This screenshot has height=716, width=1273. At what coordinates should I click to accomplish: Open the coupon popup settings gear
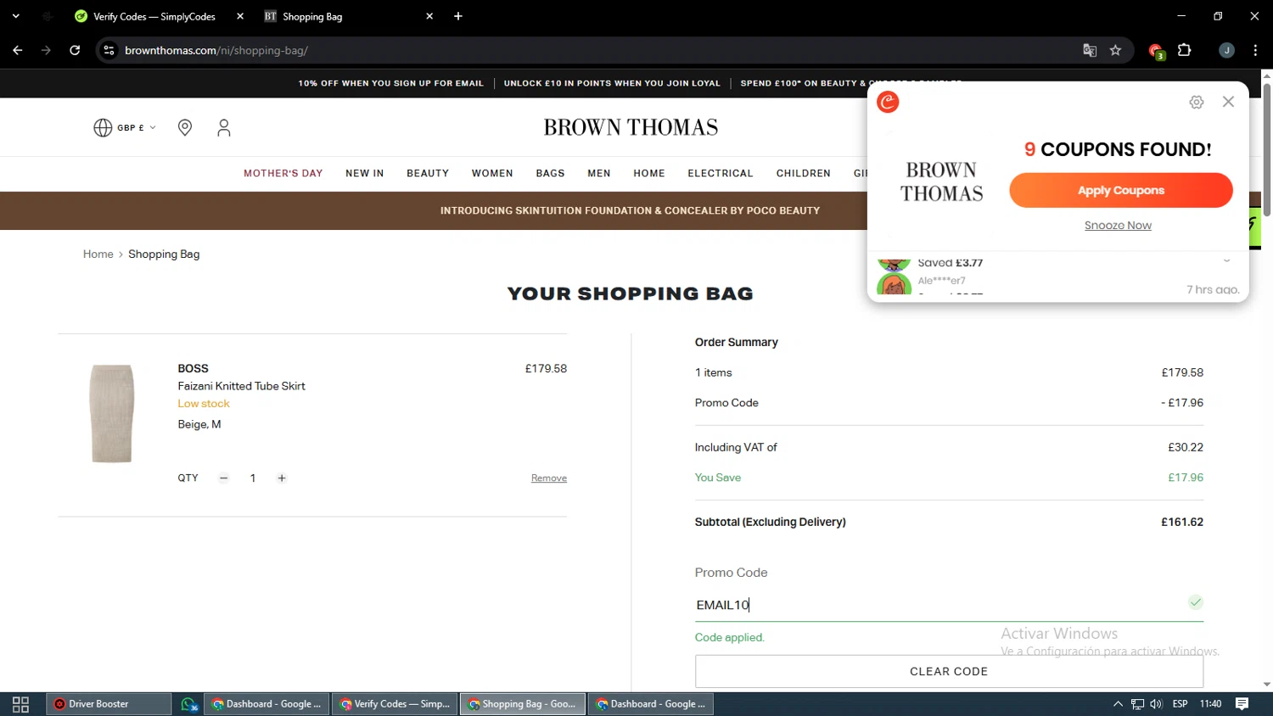[x=1197, y=102]
